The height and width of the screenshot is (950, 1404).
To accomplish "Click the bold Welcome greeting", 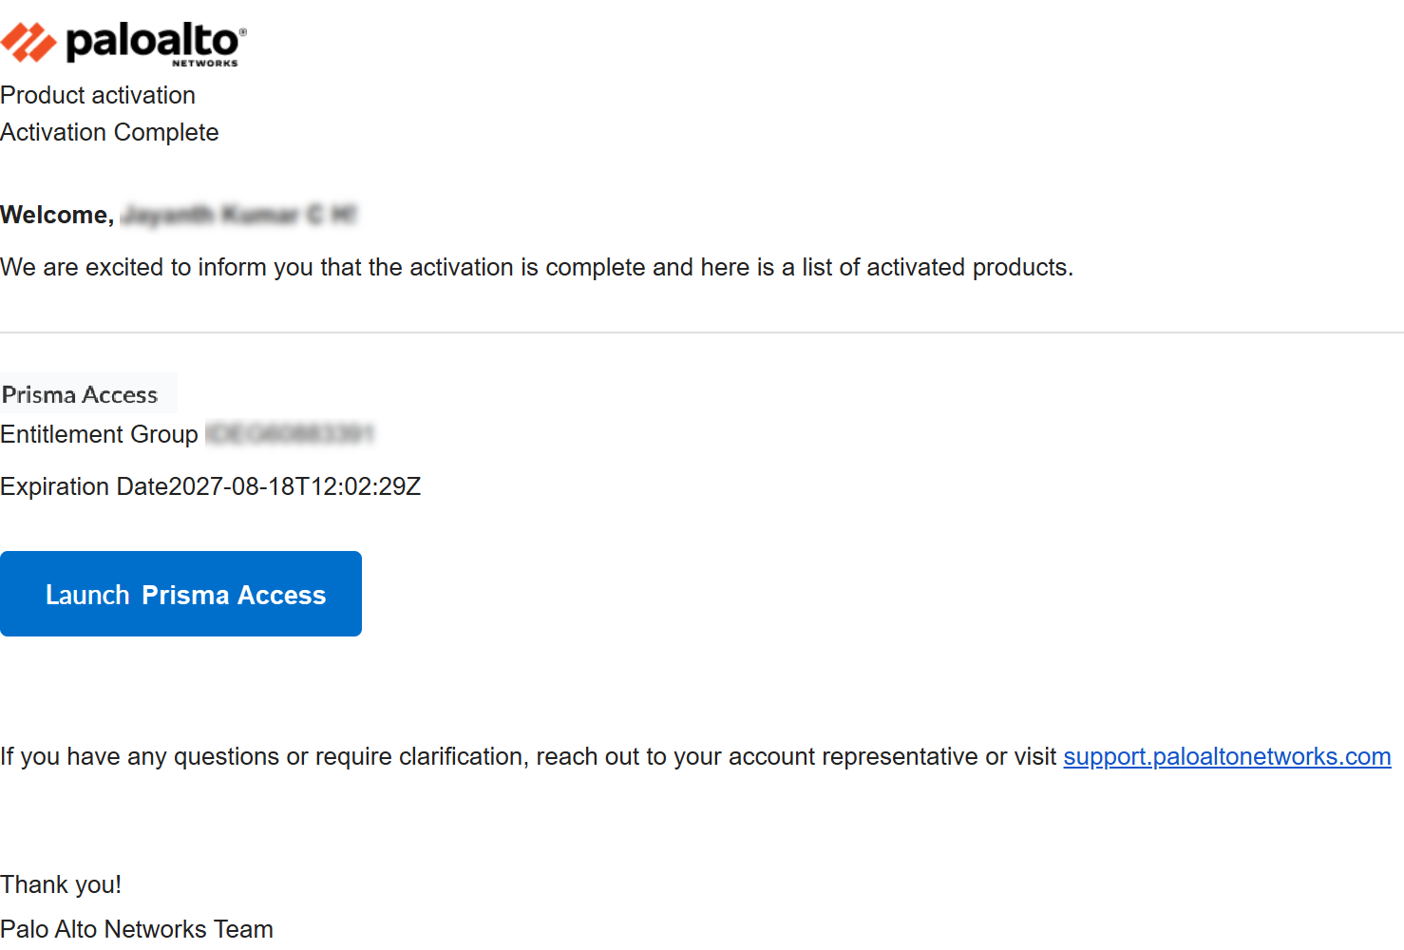I will (57, 215).
